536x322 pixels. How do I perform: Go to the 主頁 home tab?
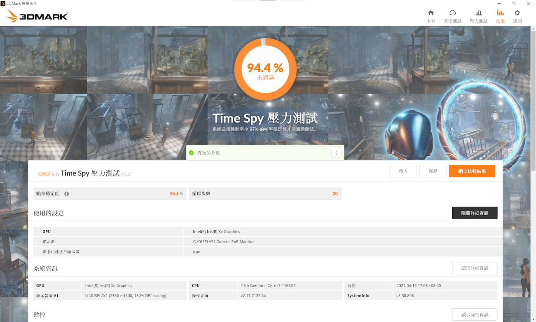click(431, 16)
